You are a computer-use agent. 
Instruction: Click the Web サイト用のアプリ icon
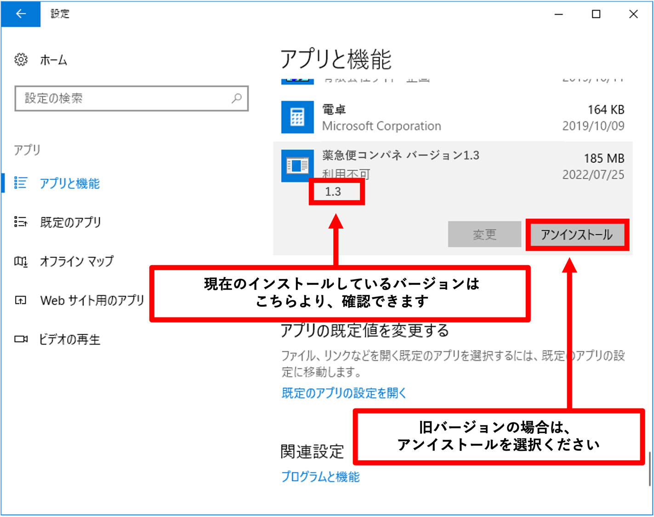(x=21, y=301)
